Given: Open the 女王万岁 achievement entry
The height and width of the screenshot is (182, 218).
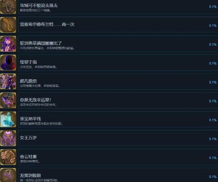Looking at the screenshot, I should (118, 138).
